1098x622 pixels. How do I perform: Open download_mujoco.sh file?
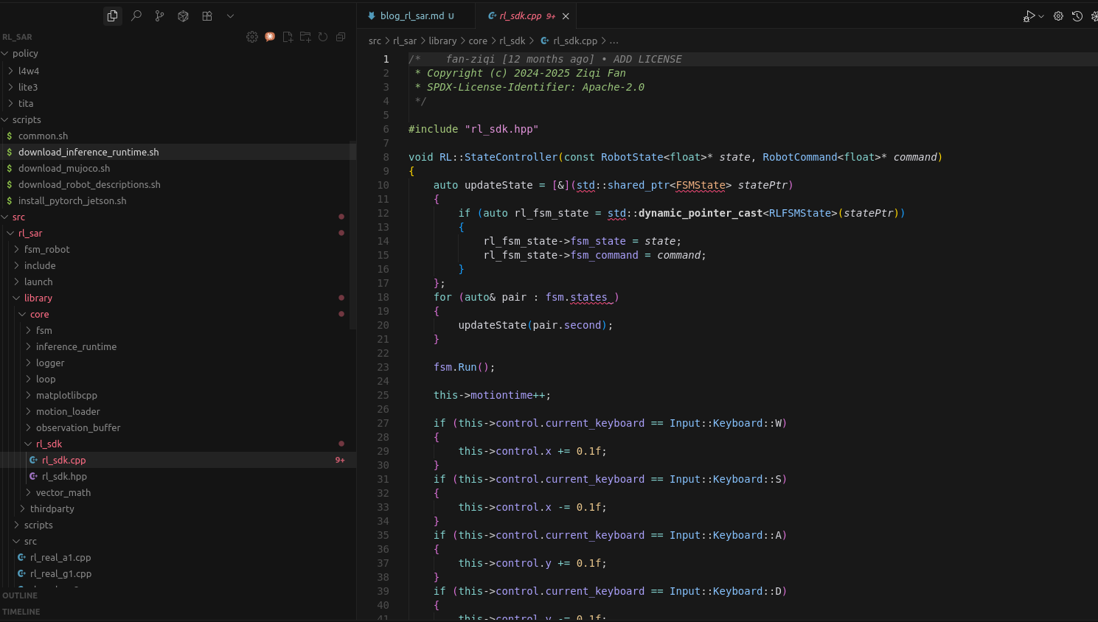click(177, 168)
